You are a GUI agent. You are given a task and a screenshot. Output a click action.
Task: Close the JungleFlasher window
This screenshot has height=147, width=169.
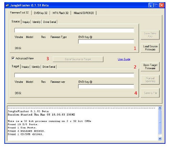click(x=162, y=5)
